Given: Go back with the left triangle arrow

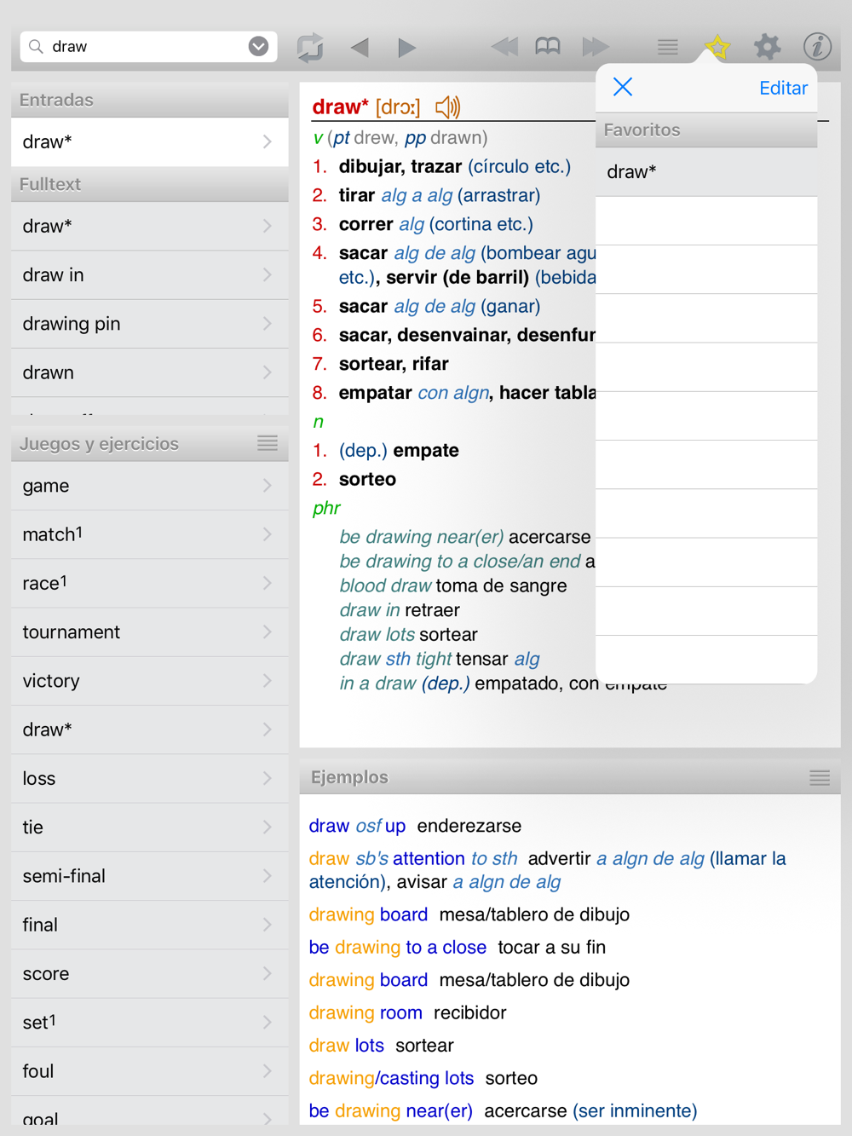Looking at the screenshot, I should tap(360, 47).
